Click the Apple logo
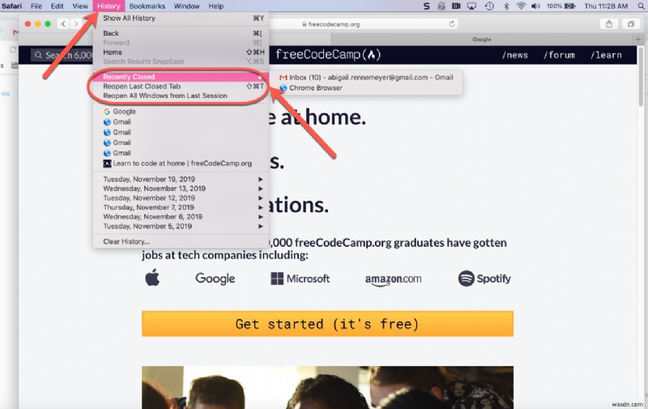648x409 pixels. [152, 279]
